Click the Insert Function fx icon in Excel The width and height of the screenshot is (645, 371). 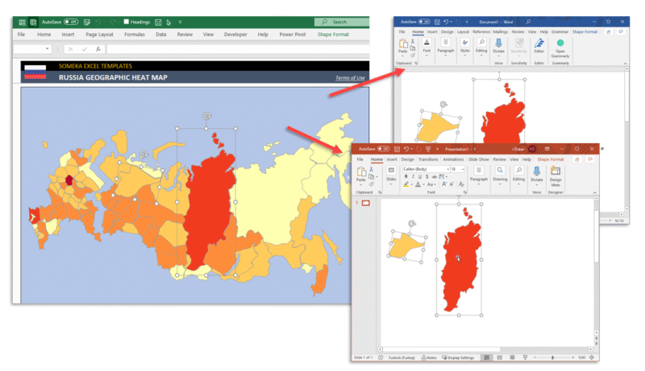[98, 49]
